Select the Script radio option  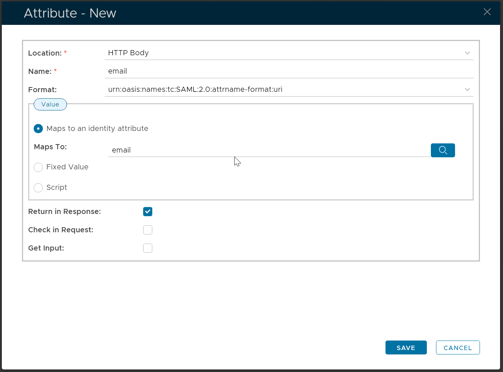point(38,188)
